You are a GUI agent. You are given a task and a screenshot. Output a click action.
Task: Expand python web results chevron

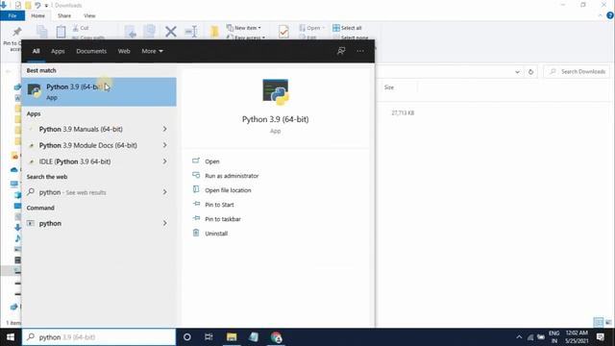pyautogui.click(x=164, y=192)
